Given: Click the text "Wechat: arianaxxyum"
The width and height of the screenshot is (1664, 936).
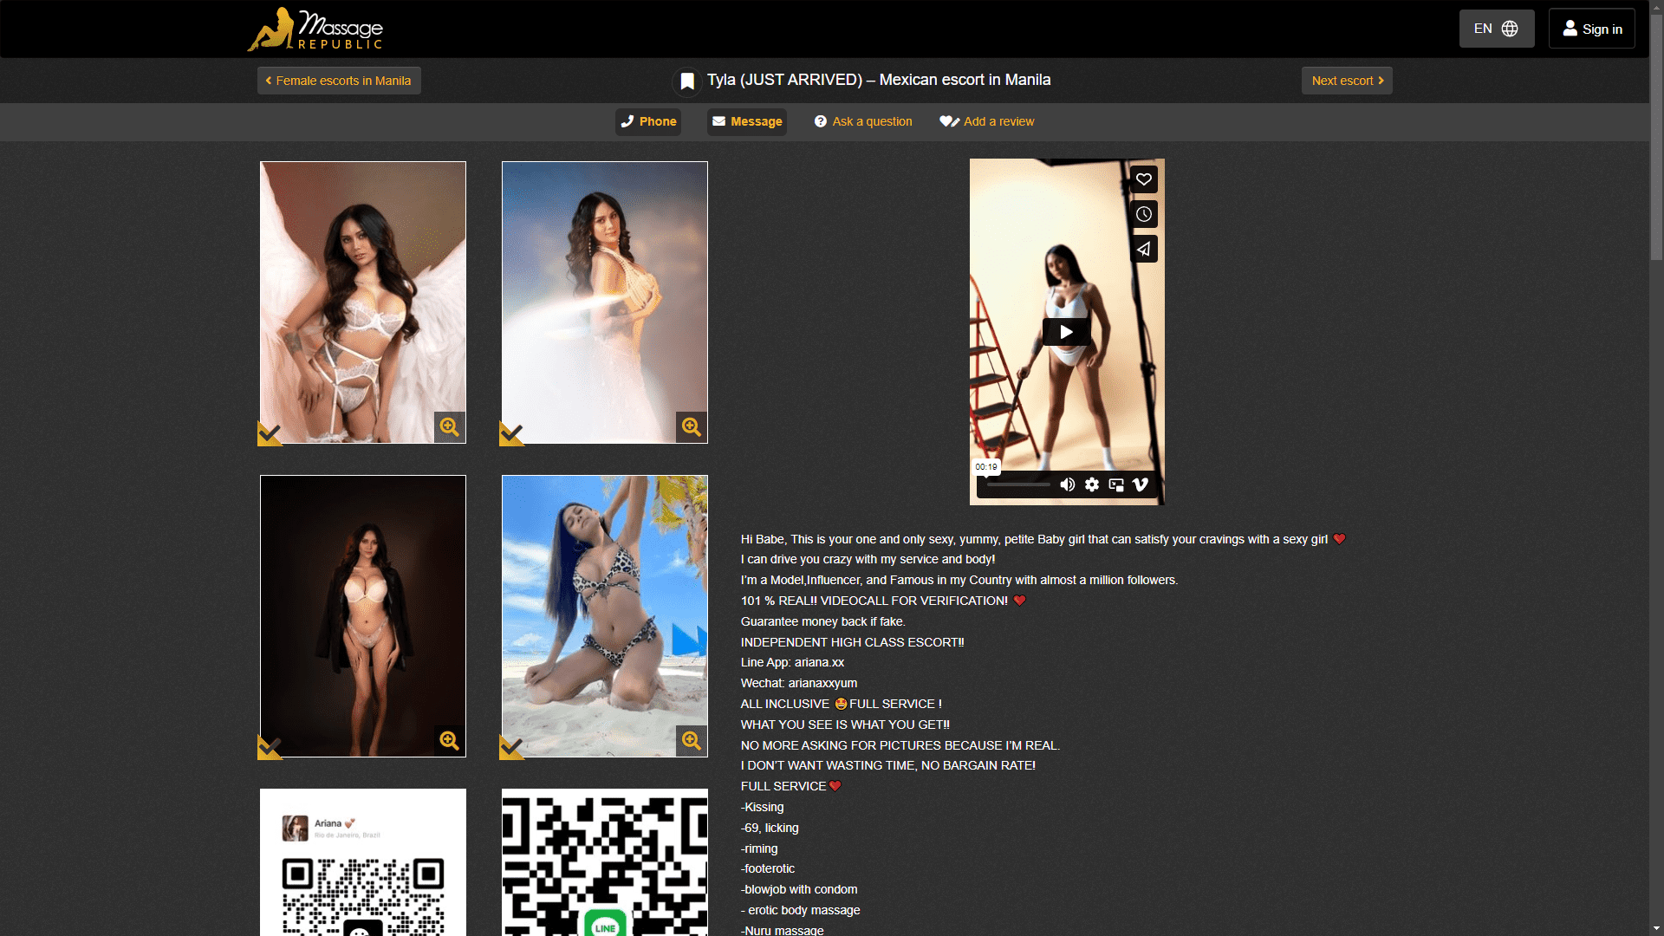Looking at the screenshot, I should click(x=799, y=683).
